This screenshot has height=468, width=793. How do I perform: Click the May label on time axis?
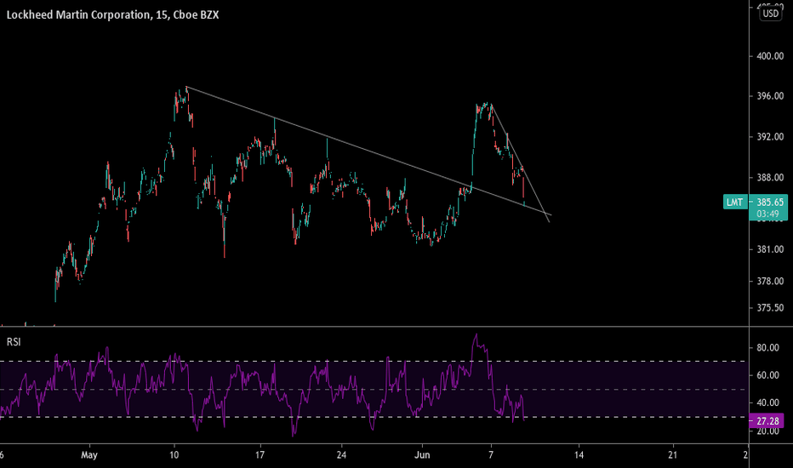tap(89, 455)
